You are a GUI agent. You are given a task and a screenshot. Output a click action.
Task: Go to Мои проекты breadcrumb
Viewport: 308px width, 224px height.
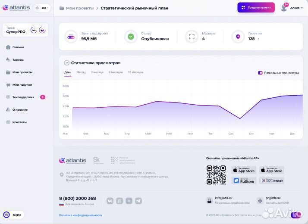80,8
